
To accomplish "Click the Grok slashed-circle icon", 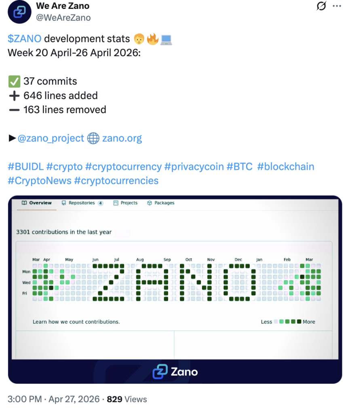I will [321, 6].
